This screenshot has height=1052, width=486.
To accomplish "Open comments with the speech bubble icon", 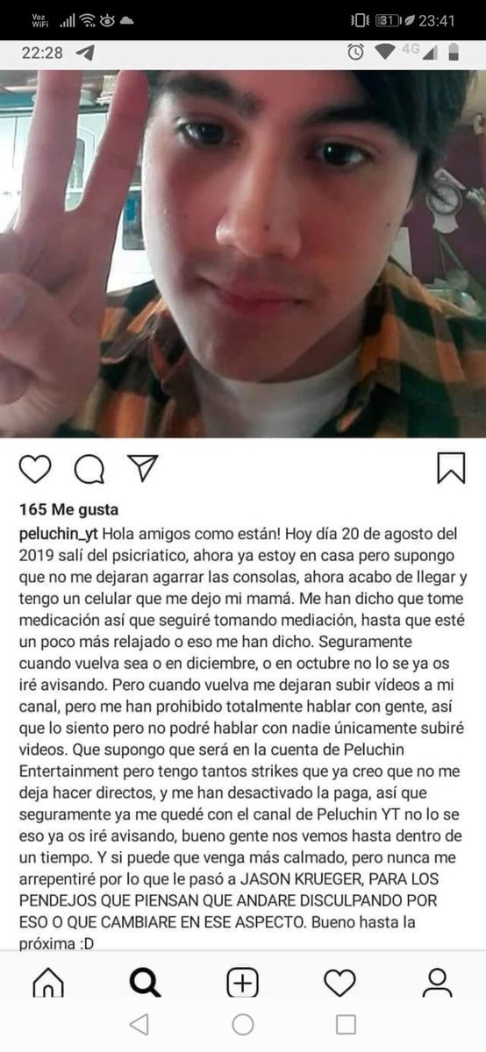I will tap(89, 469).
